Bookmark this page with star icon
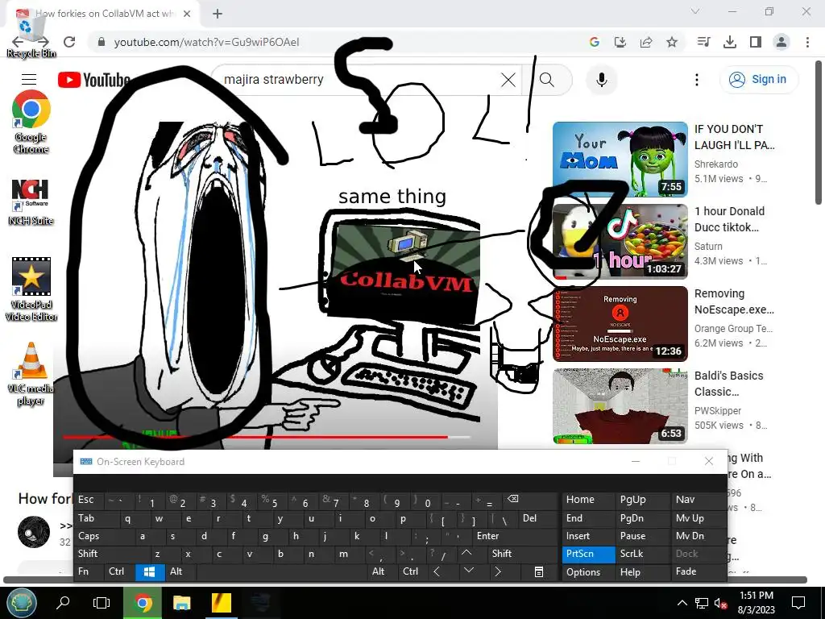This screenshot has height=619, width=825. (x=672, y=42)
